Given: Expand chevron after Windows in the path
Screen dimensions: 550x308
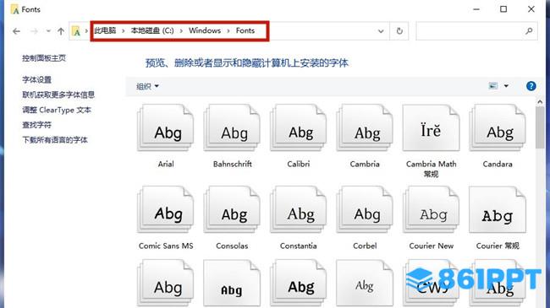Looking at the screenshot, I should pyautogui.click(x=228, y=30).
